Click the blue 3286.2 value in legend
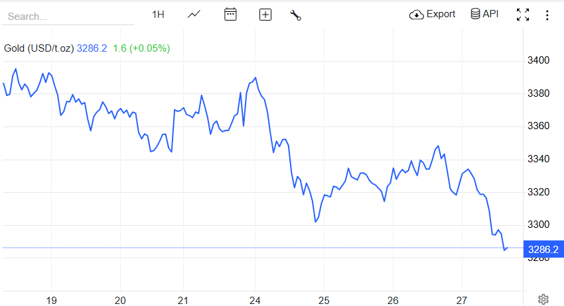The height and width of the screenshot is (306, 564). tap(92, 48)
